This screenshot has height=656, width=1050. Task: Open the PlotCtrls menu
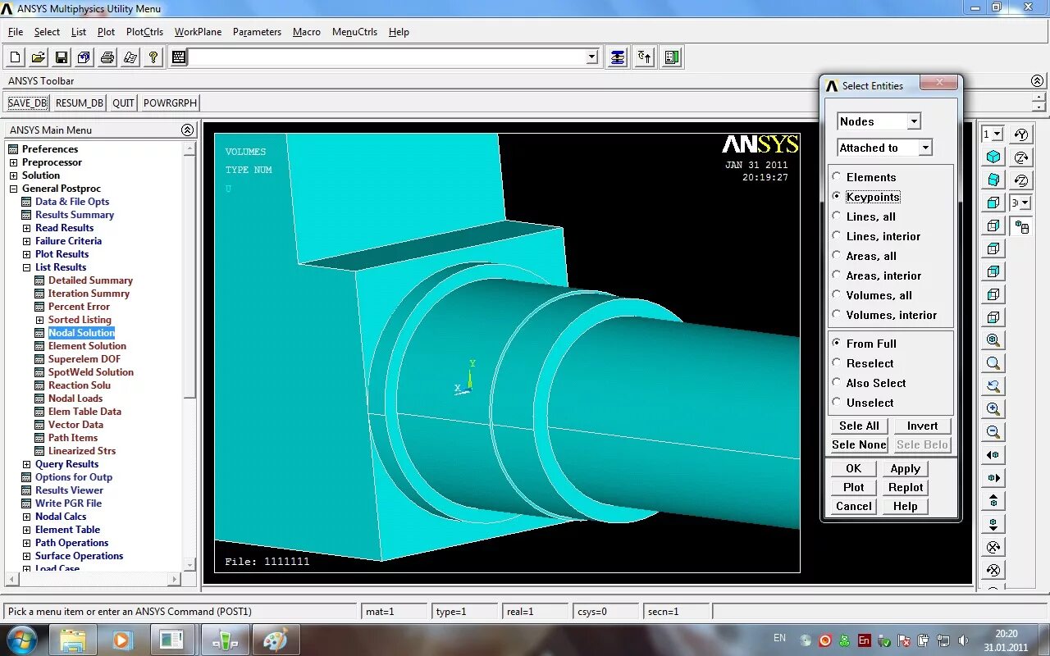click(144, 32)
